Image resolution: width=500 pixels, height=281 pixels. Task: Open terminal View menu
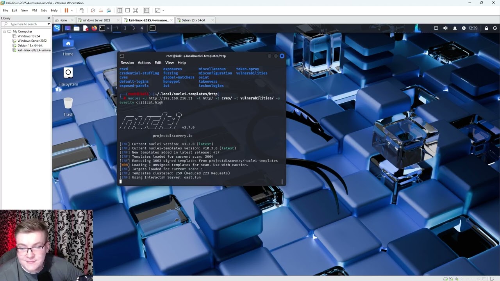pyautogui.click(x=170, y=62)
